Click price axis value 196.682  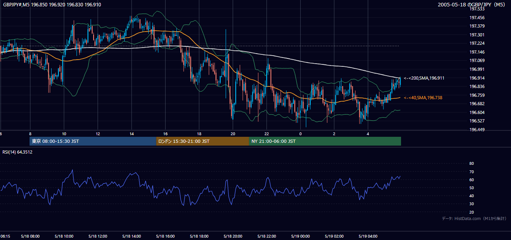[x=477, y=104]
